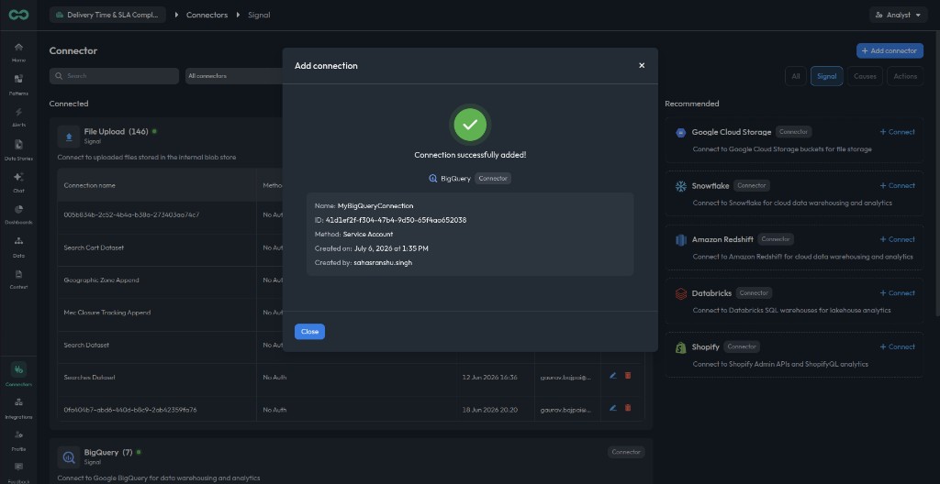
Task: Focus the connector Search field
Action: click(114, 76)
